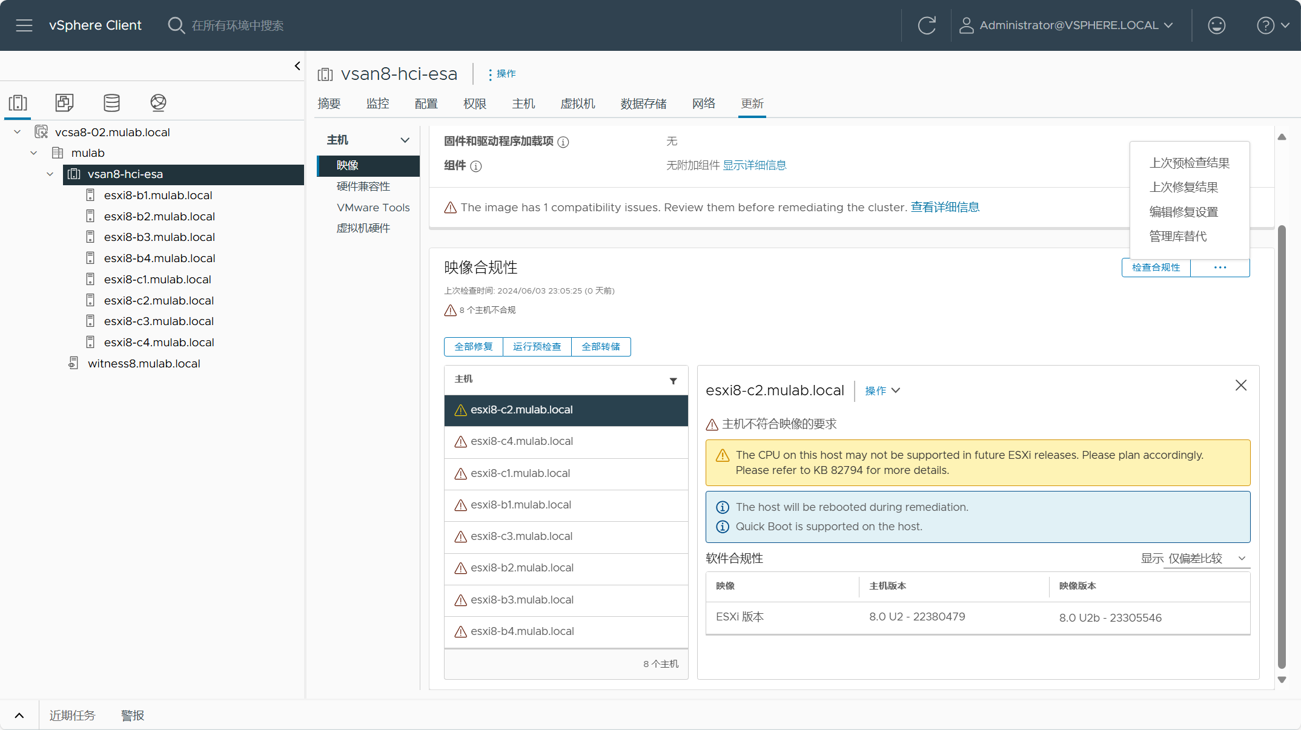Collapse the left navigation pane
1301x730 pixels.
point(297,66)
